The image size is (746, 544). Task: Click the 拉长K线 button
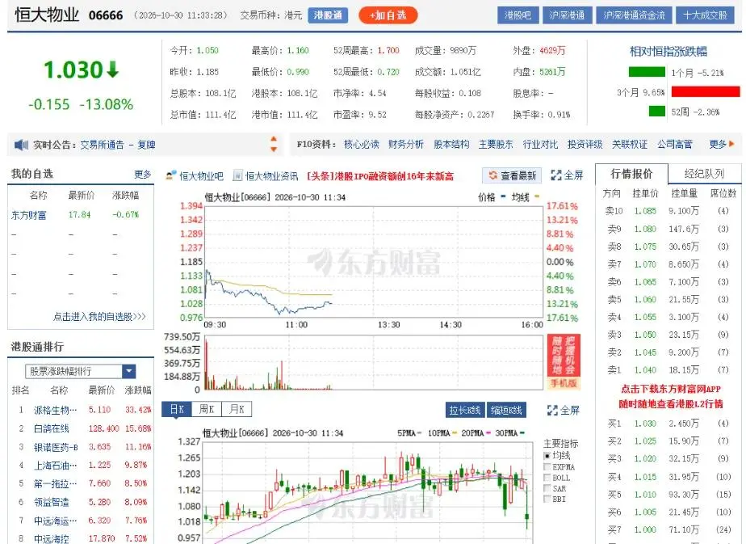click(x=465, y=410)
